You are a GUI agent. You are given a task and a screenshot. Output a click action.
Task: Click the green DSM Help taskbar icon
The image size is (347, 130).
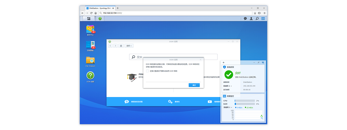click(x=100, y=18)
